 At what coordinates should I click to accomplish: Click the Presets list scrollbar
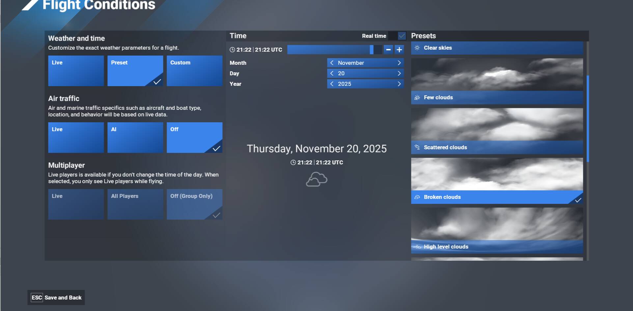(588, 118)
